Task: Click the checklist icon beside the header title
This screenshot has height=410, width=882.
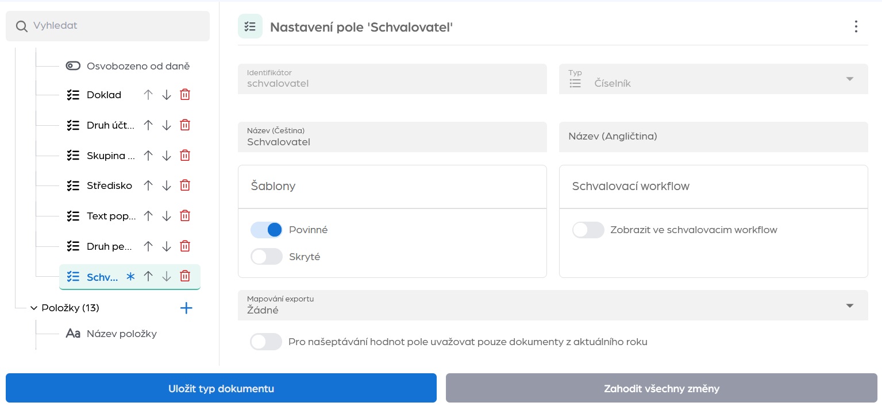Action: [250, 26]
